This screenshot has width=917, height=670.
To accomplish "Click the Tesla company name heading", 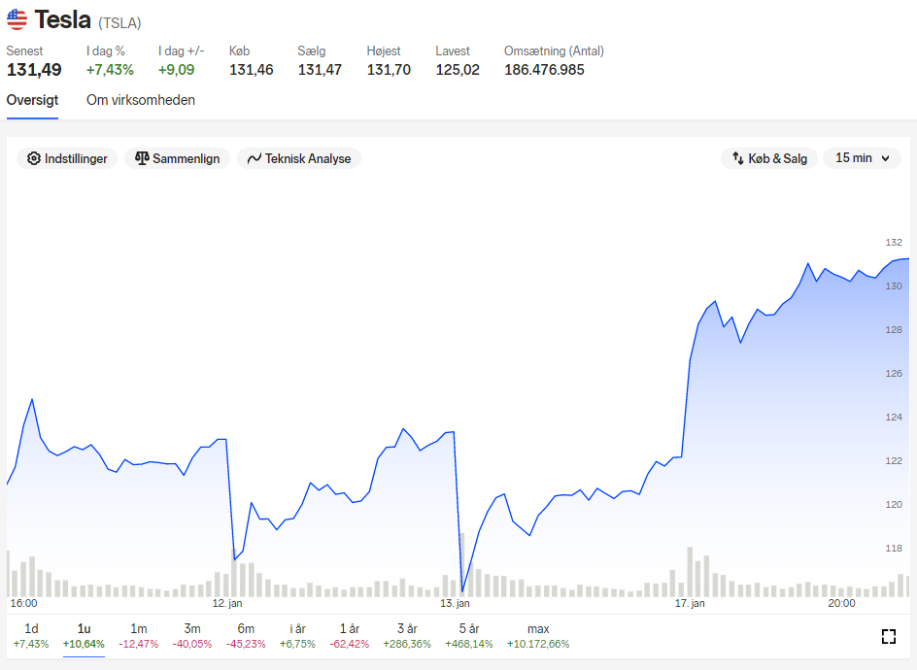I will click(x=62, y=19).
